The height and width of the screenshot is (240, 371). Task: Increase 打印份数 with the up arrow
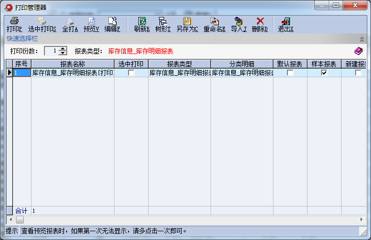pyautogui.click(x=63, y=49)
